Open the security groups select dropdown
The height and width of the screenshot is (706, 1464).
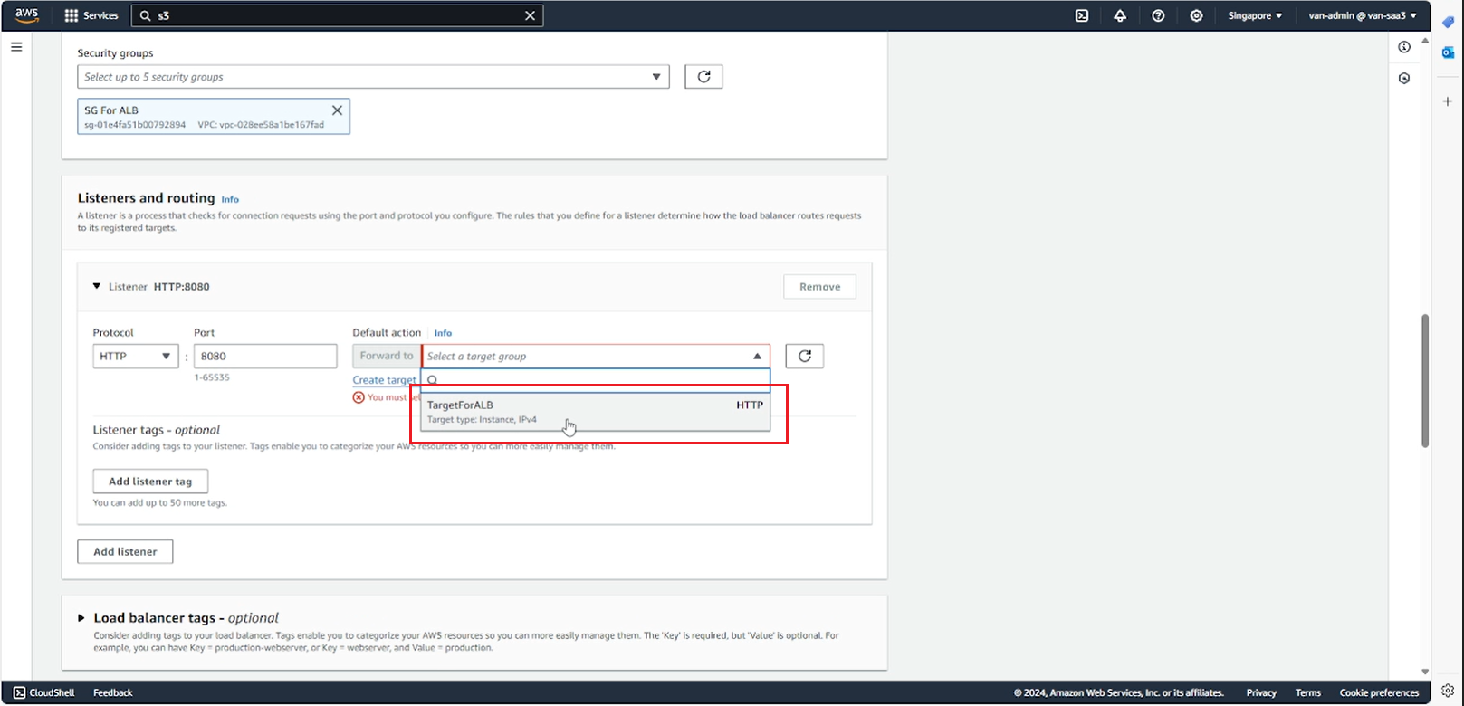(x=373, y=77)
